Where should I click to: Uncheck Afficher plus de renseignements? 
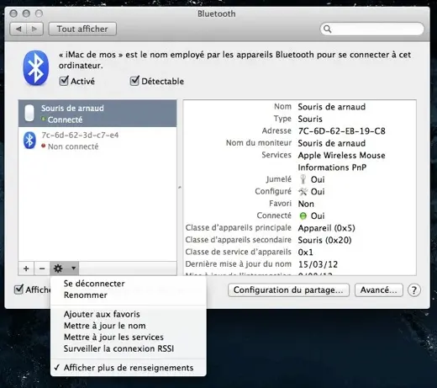(129, 368)
